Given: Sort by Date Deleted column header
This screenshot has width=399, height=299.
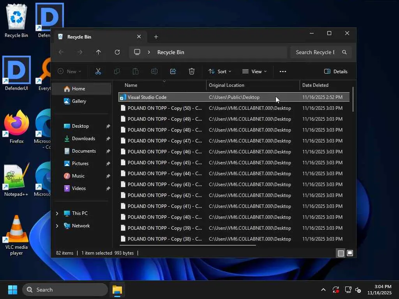Looking at the screenshot, I should [325, 85].
